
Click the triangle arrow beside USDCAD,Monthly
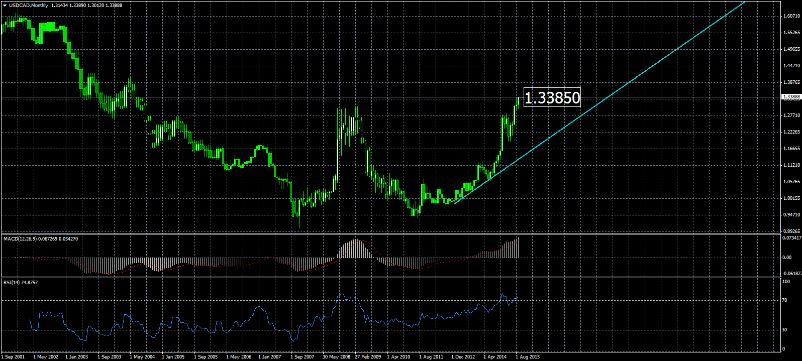click(x=4, y=5)
